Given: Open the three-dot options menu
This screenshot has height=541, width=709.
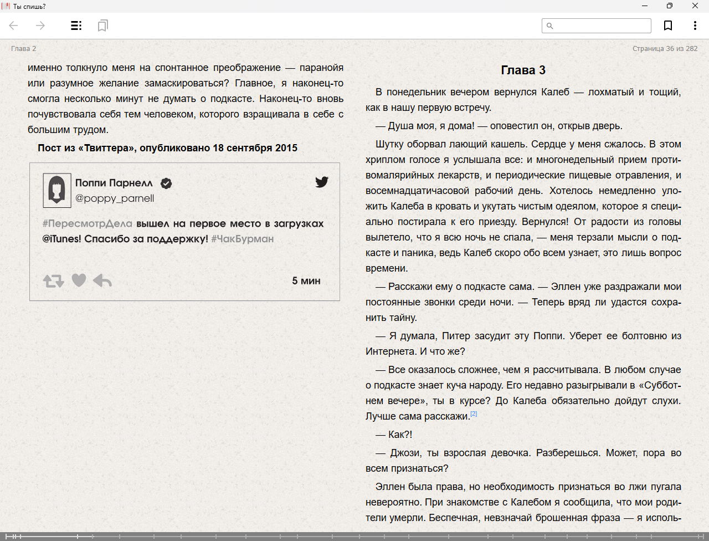Looking at the screenshot, I should pyautogui.click(x=695, y=25).
